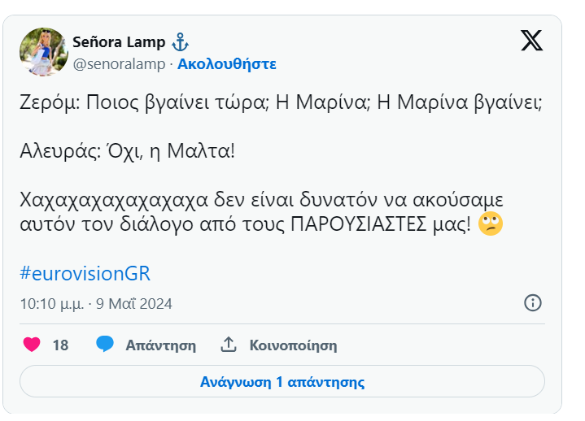Screen dimensions: 585x421
Task: Click the X logo icon
Action: click(531, 41)
